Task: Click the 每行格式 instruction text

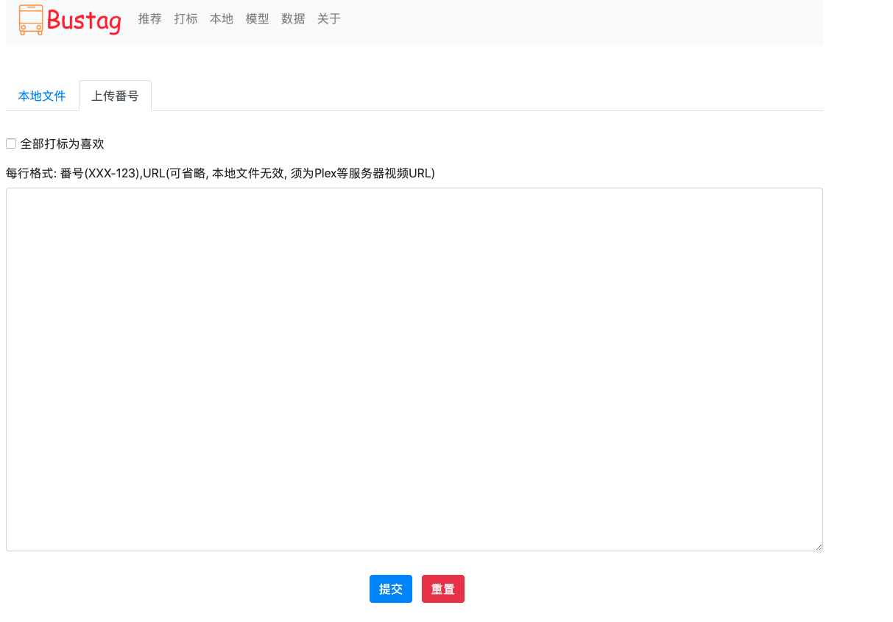Action: click(x=221, y=174)
